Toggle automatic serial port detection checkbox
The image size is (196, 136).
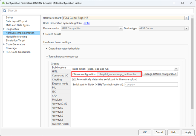click(74, 79)
